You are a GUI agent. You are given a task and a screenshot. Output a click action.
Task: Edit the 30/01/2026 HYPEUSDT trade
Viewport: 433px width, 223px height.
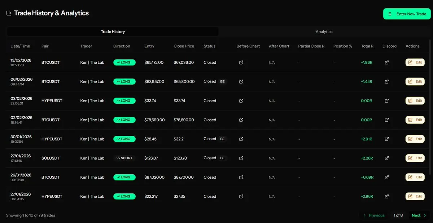tap(415, 139)
